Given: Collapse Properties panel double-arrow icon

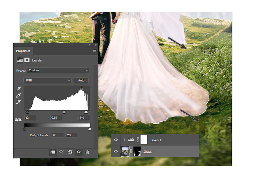Looking at the screenshot, I should (90, 45).
